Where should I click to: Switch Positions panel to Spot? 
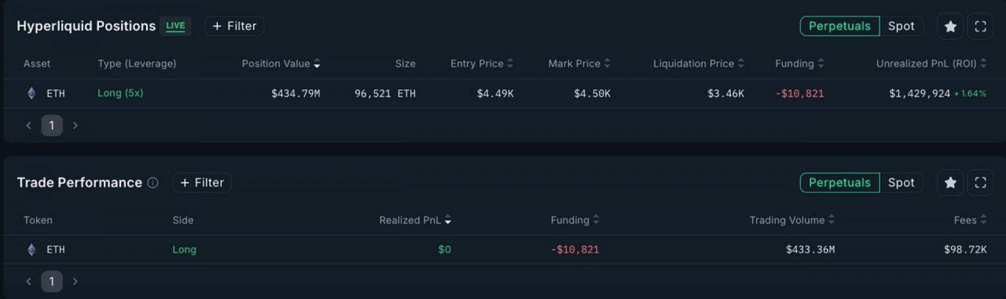[x=901, y=26]
